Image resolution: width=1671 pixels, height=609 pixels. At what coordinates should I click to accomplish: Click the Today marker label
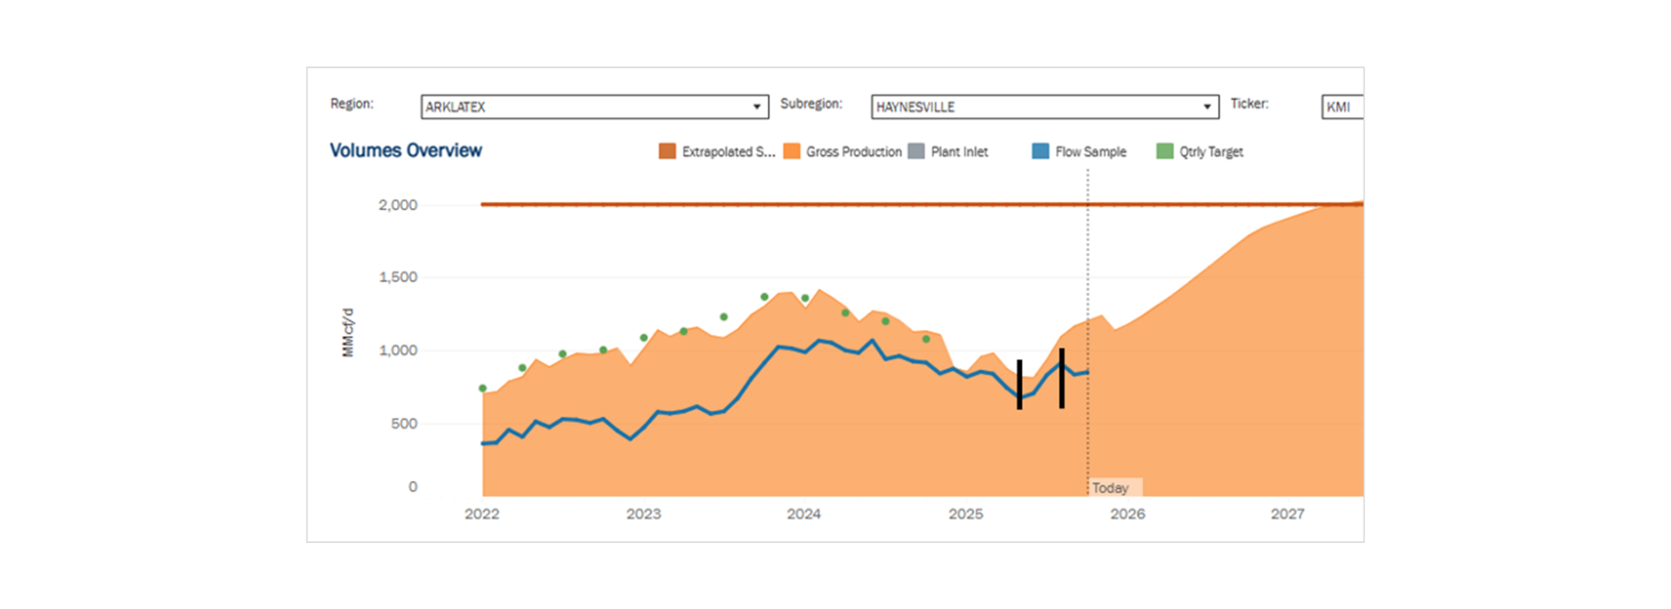1111,488
